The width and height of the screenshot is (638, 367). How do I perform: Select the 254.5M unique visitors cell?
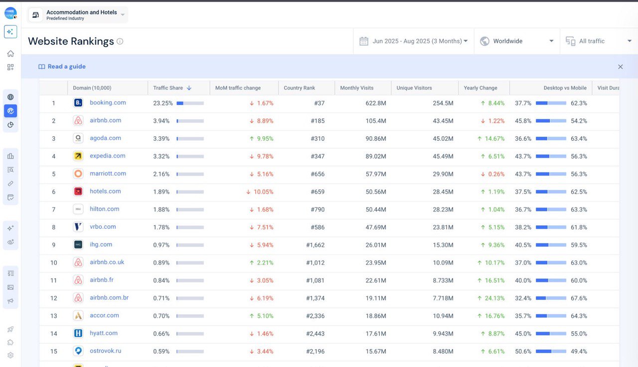click(443, 103)
